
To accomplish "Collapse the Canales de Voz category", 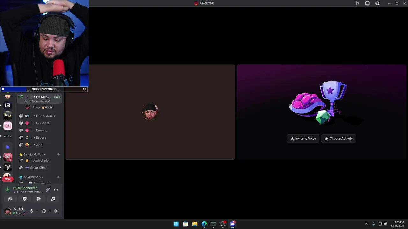I will (x=33, y=154).
